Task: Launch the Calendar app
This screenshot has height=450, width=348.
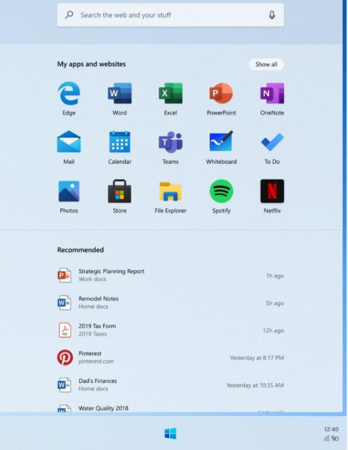Action: pos(120,142)
